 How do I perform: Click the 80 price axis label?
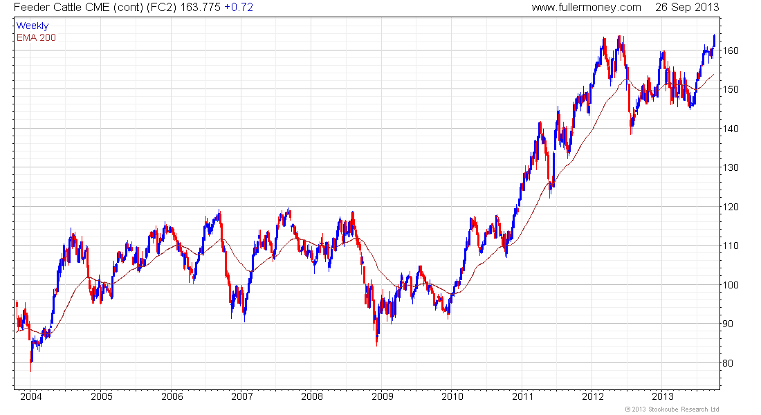tap(728, 363)
